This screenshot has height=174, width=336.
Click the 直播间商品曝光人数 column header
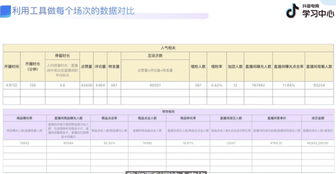pos(68,118)
